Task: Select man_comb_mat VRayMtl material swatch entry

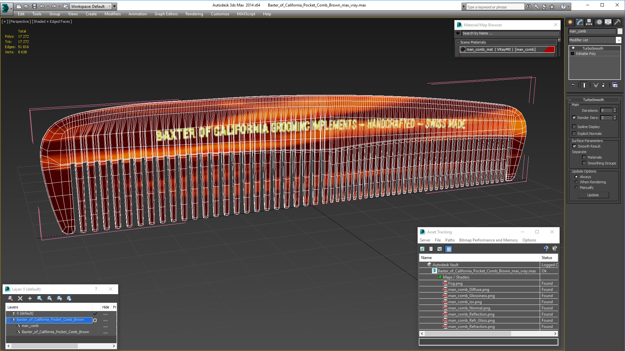Action: pos(507,49)
